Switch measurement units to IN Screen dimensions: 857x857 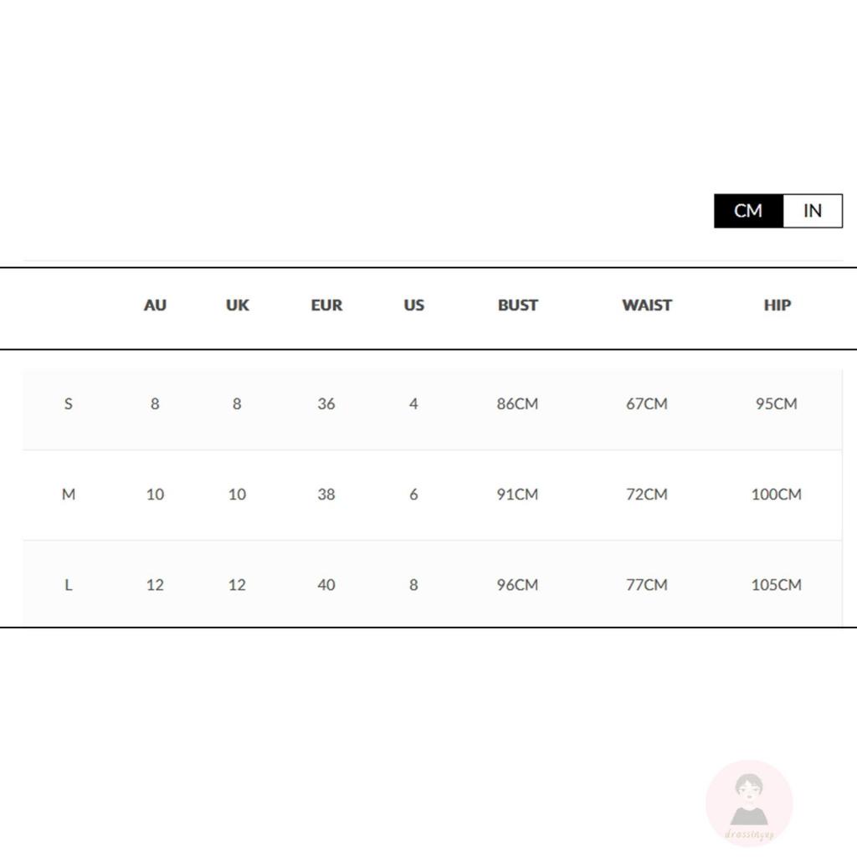(812, 211)
